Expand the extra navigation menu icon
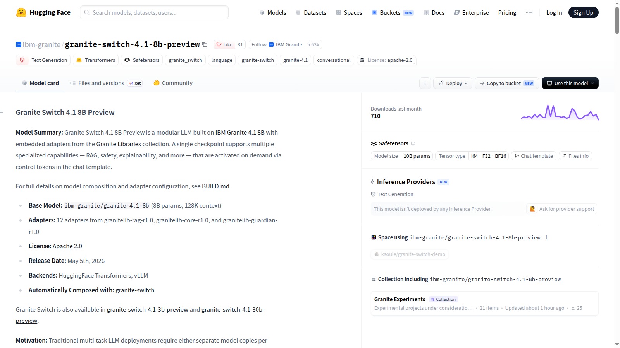This screenshot has height=348, width=620. (529, 12)
